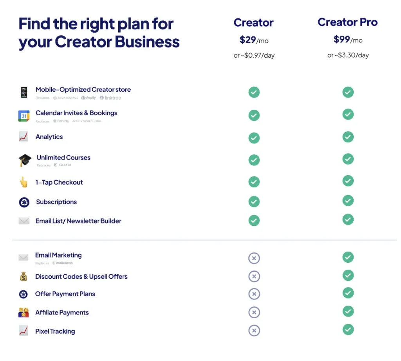Click the Google Calendar icon
Screen dimensions: 401x361
point(24,116)
